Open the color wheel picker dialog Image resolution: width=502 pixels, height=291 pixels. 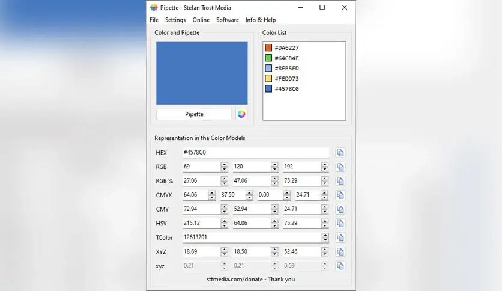241,114
